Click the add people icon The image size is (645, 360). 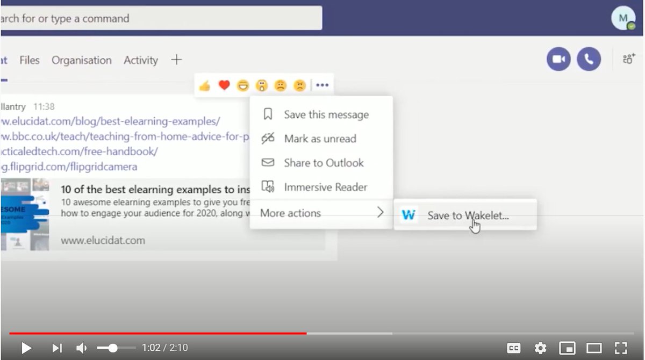pyautogui.click(x=629, y=59)
